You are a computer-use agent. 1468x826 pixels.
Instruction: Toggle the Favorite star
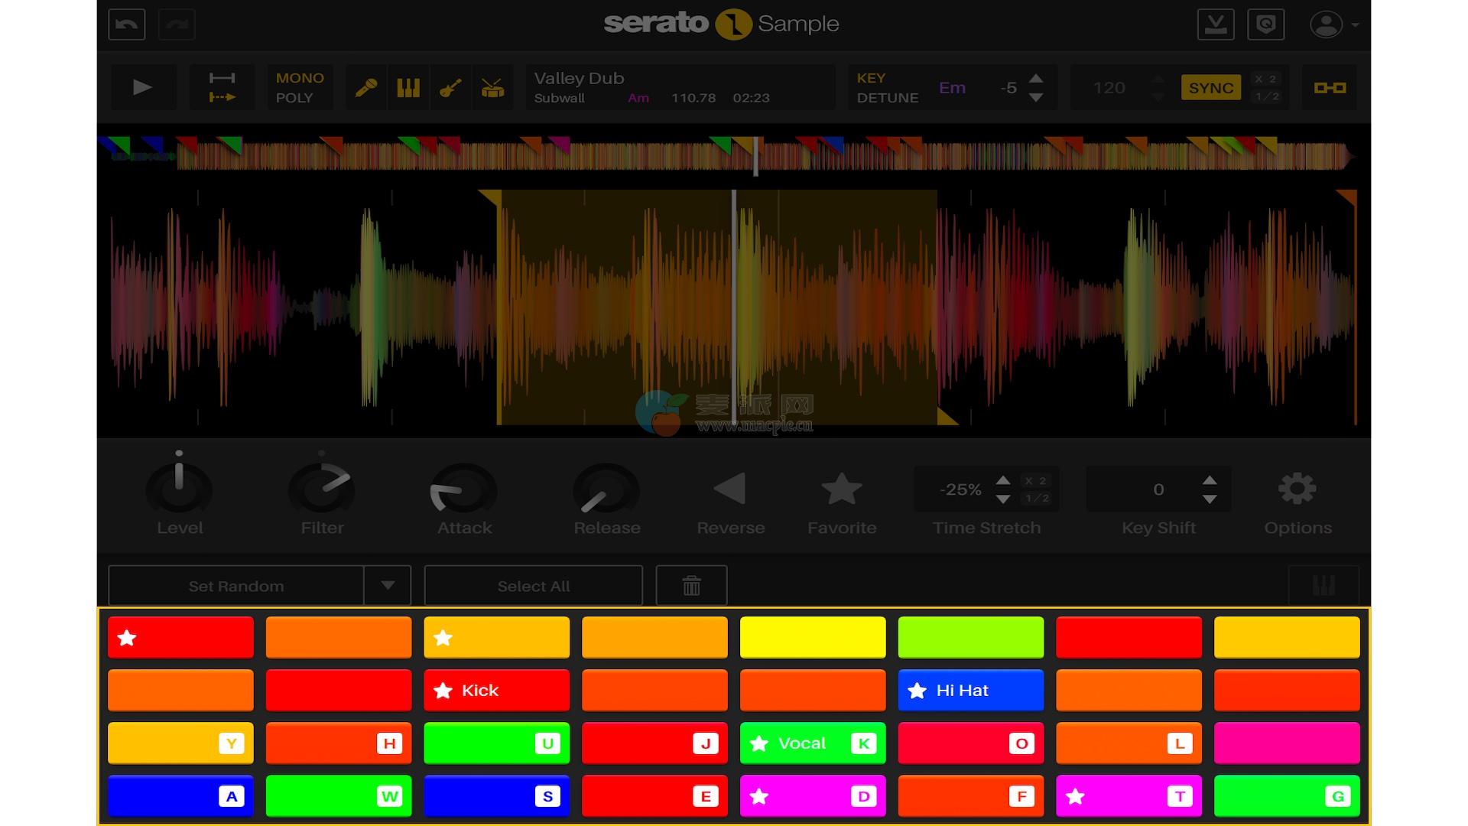[842, 489]
